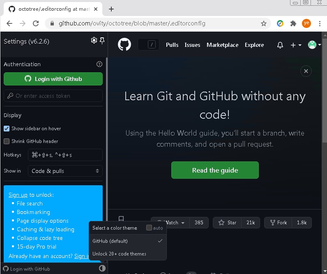Image resolution: width=327 pixels, height=274 pixels.
Task: Open the Show in dropdown
Action: (65, 171)
